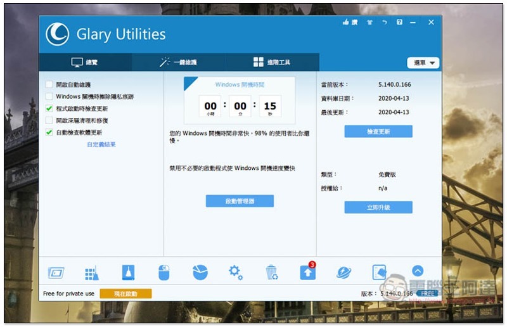507x327 pixels.
Task: Click the database date 2020-04-13 value
Action: pyautogui.click(x=394, y=98)
